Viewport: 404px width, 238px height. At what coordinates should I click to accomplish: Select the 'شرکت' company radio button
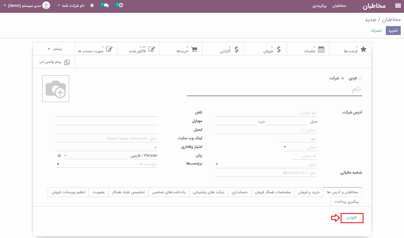[343, 78]
